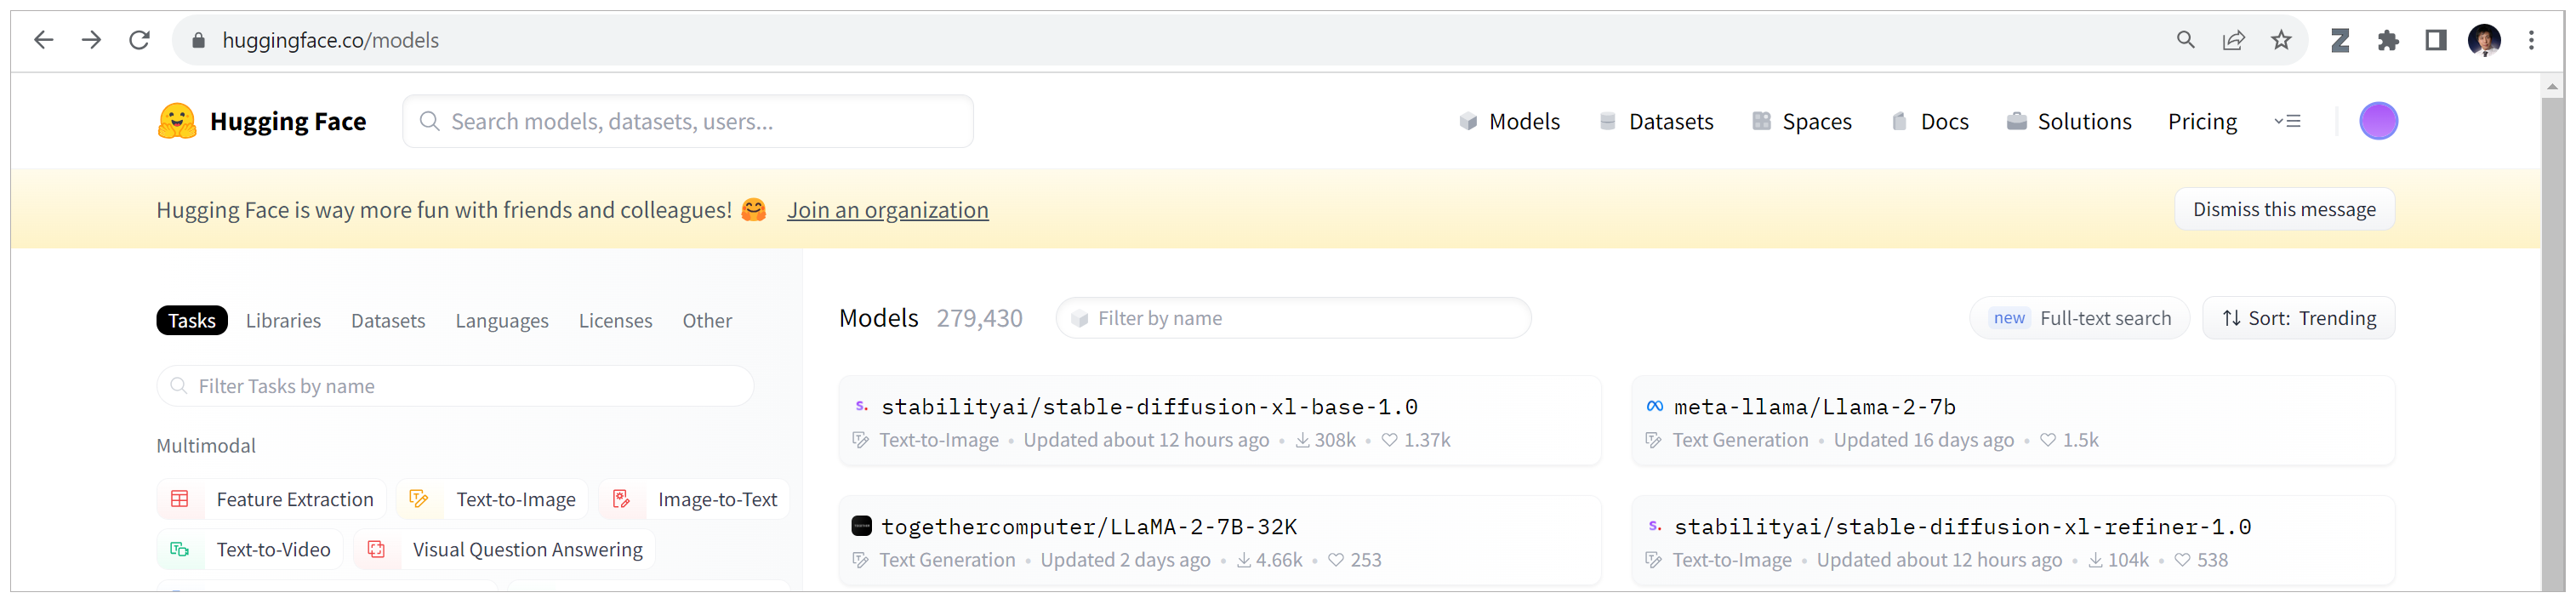Open the browser extensions puzzle icon

[x=2388, y=40]
